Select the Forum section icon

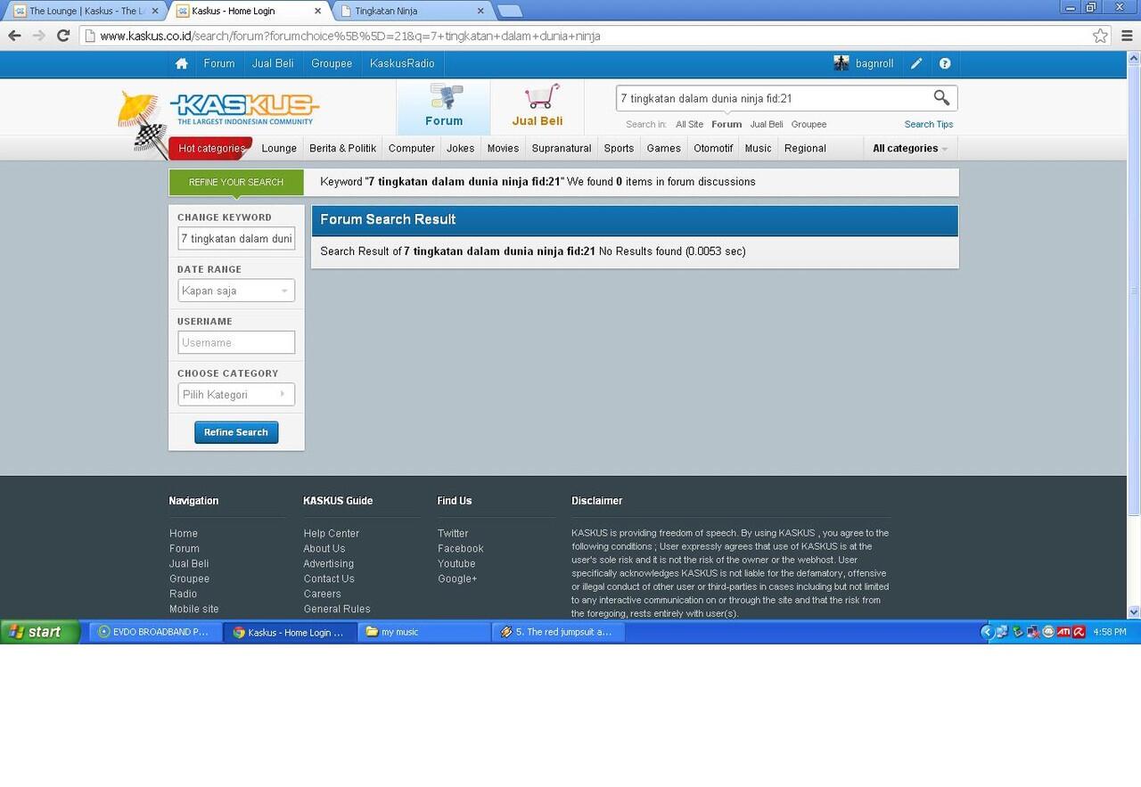pyautogui.click(x=444, y=106)
